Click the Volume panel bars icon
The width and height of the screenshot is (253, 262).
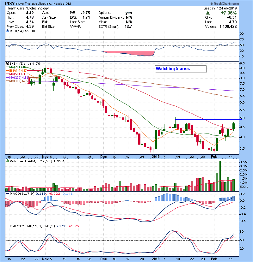(x=7, y=161)
